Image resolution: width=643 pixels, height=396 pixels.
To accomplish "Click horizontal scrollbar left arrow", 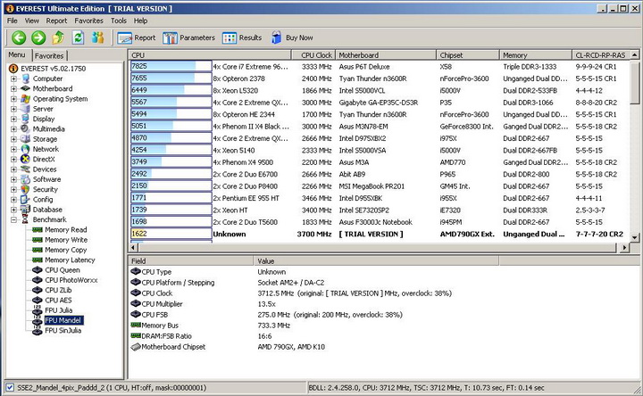I will (133, 247).
